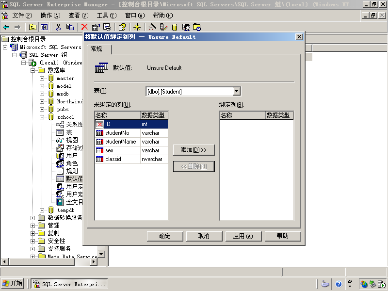Viewport: 388px width, 291px height.
Task: Click the New login user icon
Action: click(186, 27)
